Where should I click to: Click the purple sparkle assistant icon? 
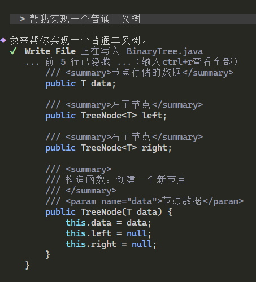(3, 41)
